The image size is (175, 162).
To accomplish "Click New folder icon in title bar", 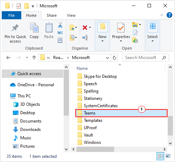I will click(26, 6).
